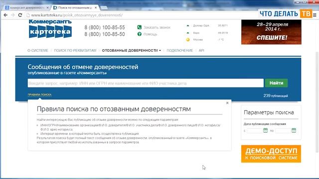Open the 'Помощь' link
Viewport: 319px width, 179px height.
pos(151,34)
